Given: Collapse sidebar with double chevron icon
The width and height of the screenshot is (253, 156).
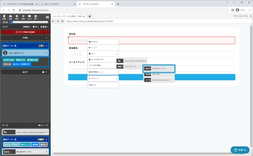Looking at the screenshot, I should [x=47, y=17].
